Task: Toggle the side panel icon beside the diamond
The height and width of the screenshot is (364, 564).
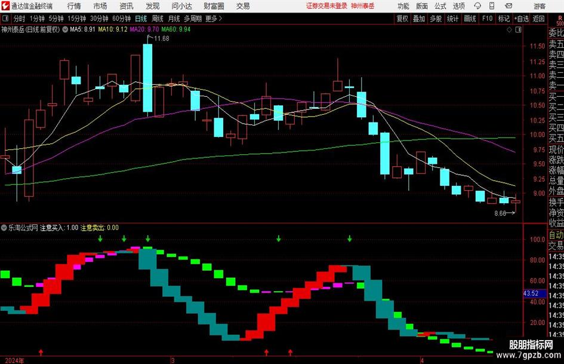Action: (x=518, y=30)
